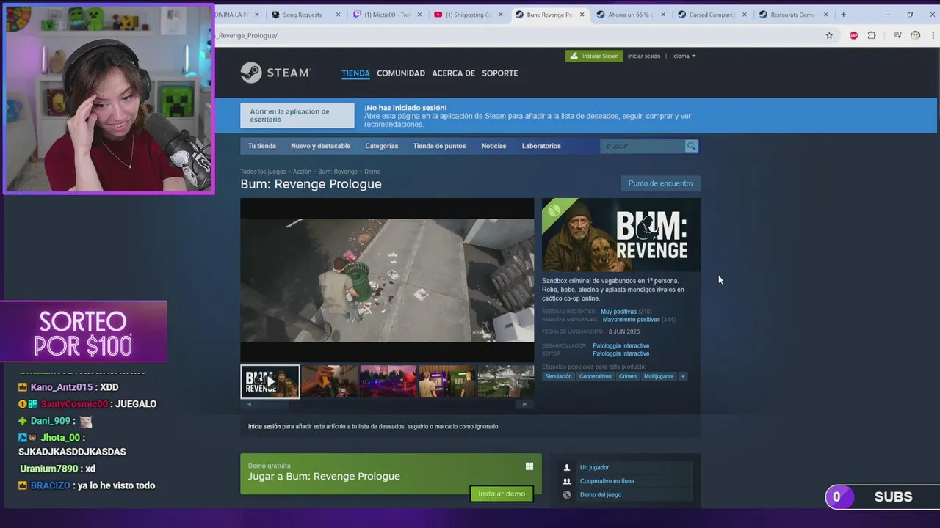Expand the idioma language dropdown

coord(684,56)
